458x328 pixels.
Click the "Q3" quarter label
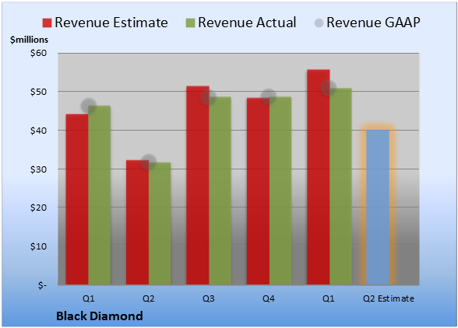[x=209, y=298]
